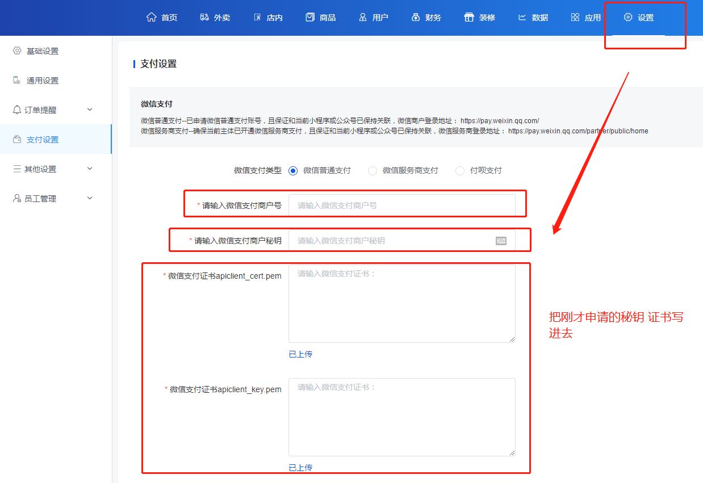The height and width of the screenshot is (483, 703).
Task: Click the gear icon beside 基础设置
Action: (x=17, y=51)
